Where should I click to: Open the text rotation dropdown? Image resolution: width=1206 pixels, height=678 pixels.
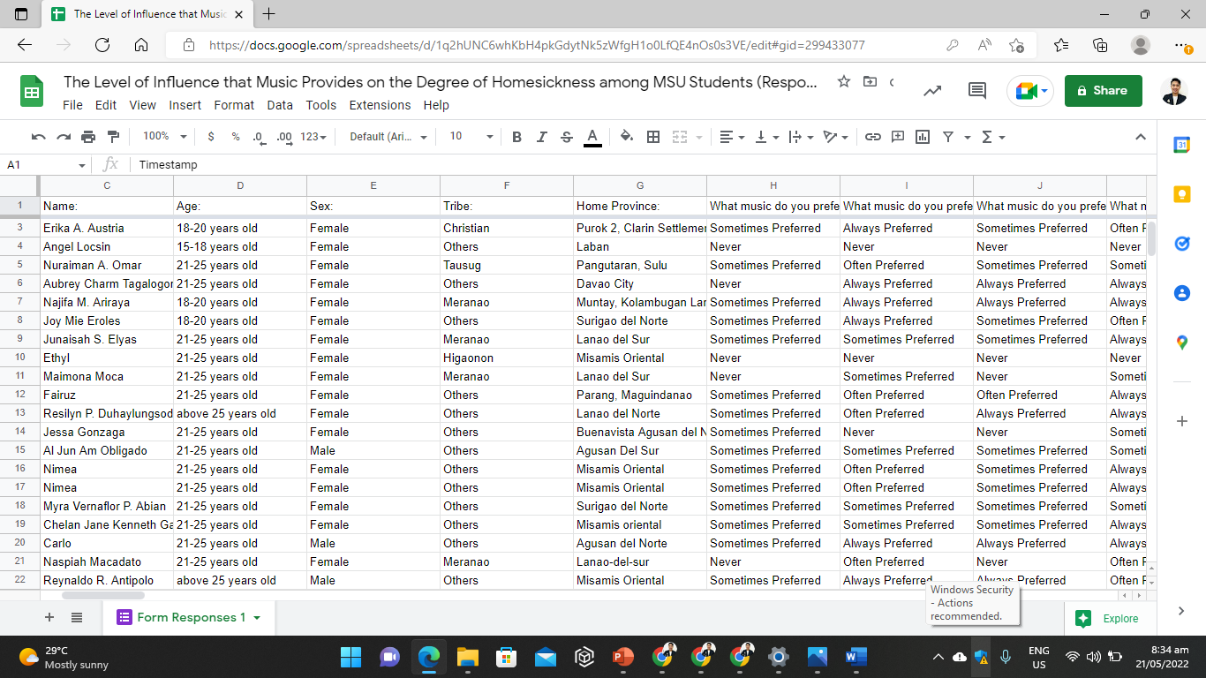coord(835,137)
